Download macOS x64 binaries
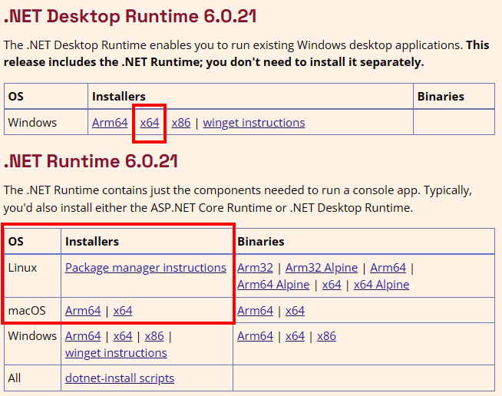 coord(295,311)
